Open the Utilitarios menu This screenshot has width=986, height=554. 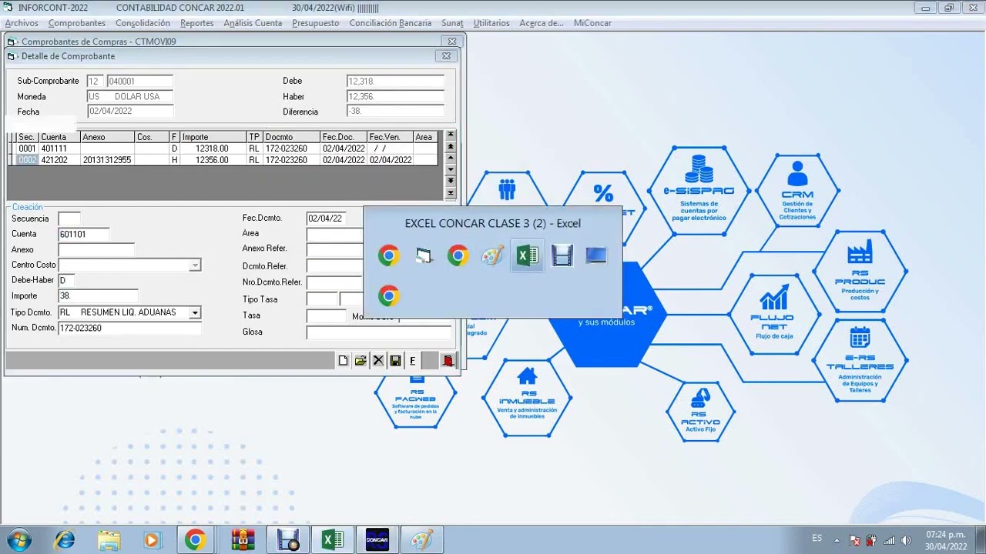pyautogui.click(x=491, y=23)
